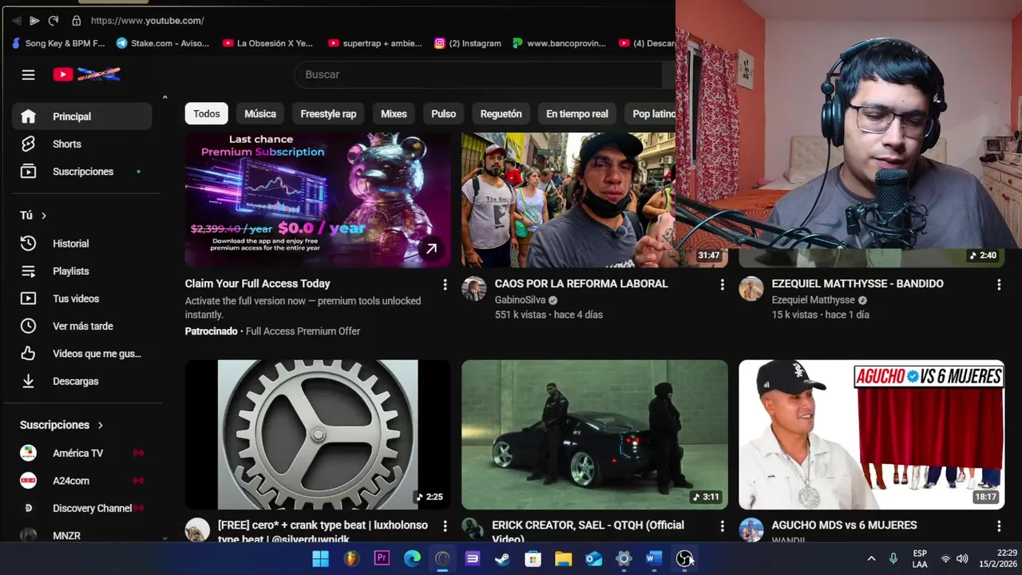Screen dimensions: 1022x575
Task: Open Videos que me gustan in the sidebar
Action: [81, 354]
